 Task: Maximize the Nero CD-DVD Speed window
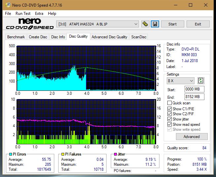[x=191, y=5]
